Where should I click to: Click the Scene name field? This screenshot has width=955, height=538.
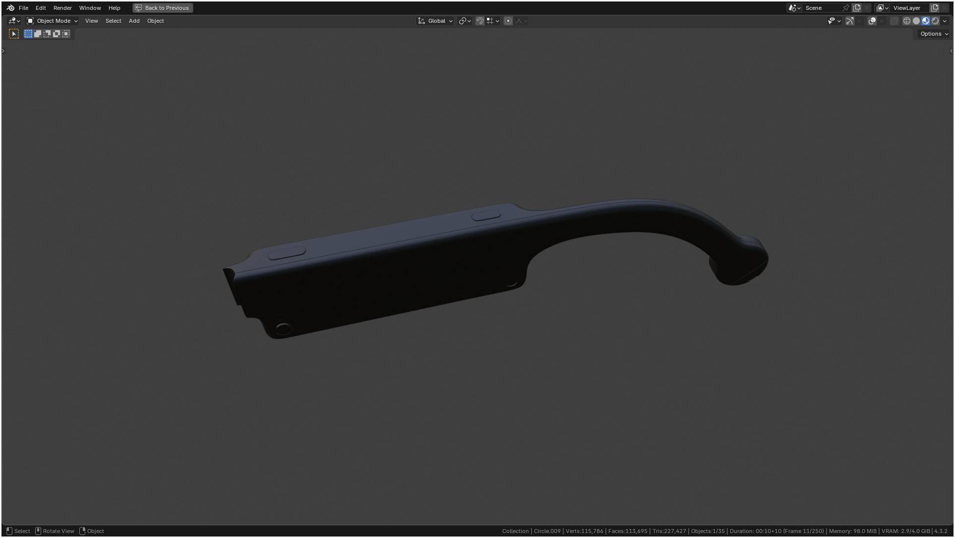(x=822, y=8)
